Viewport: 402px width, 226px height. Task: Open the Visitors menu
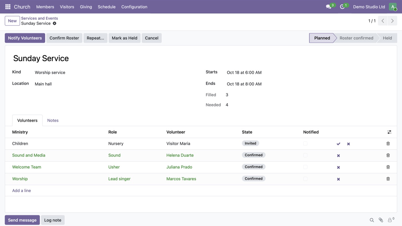[67, 7]
